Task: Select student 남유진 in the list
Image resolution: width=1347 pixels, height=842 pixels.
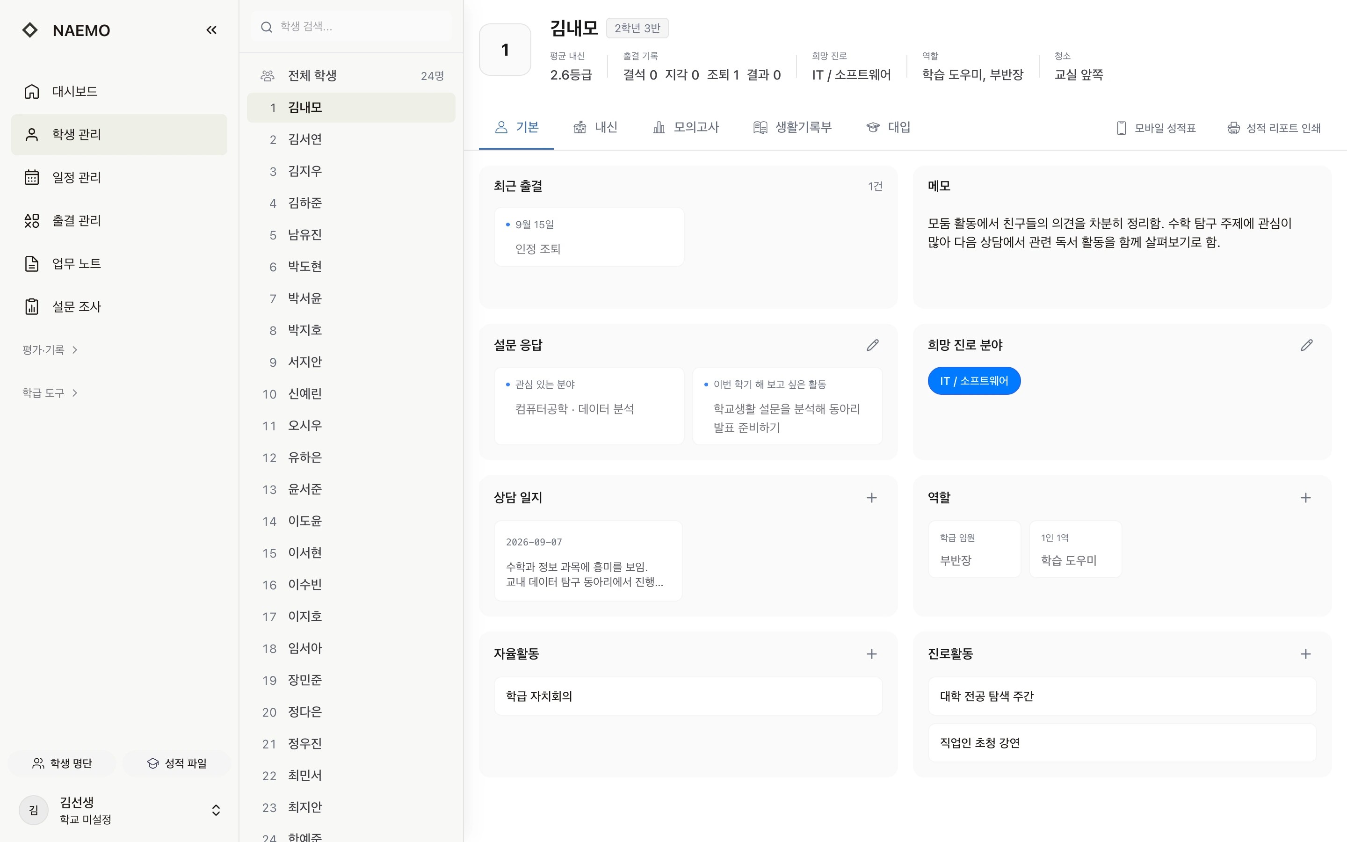Action: pos(351,235)
